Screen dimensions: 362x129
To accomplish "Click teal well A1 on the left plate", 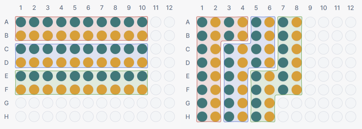I will click(20, 22).
